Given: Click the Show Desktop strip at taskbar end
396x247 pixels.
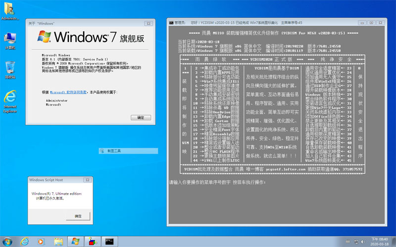Looking at the screenshot, I should click(x=394, y=242).
